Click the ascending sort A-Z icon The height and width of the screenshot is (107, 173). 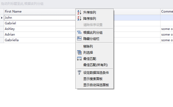coord(79,12)
